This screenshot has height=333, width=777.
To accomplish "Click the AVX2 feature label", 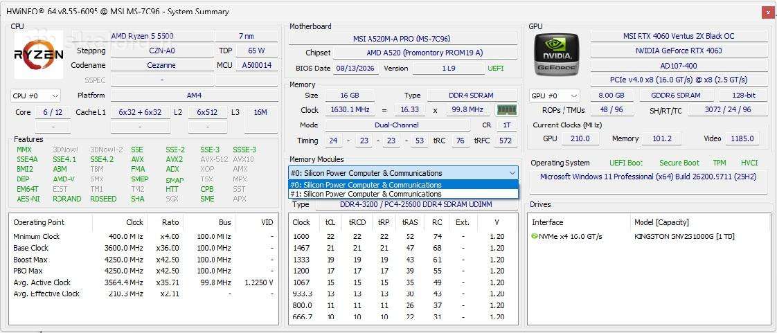I will 175,159.
